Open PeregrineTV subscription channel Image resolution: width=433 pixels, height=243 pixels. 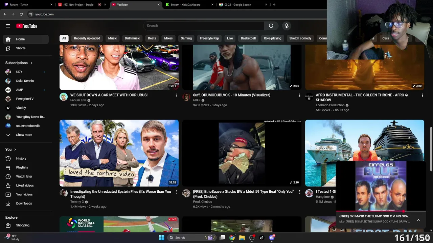coord(26,99)
